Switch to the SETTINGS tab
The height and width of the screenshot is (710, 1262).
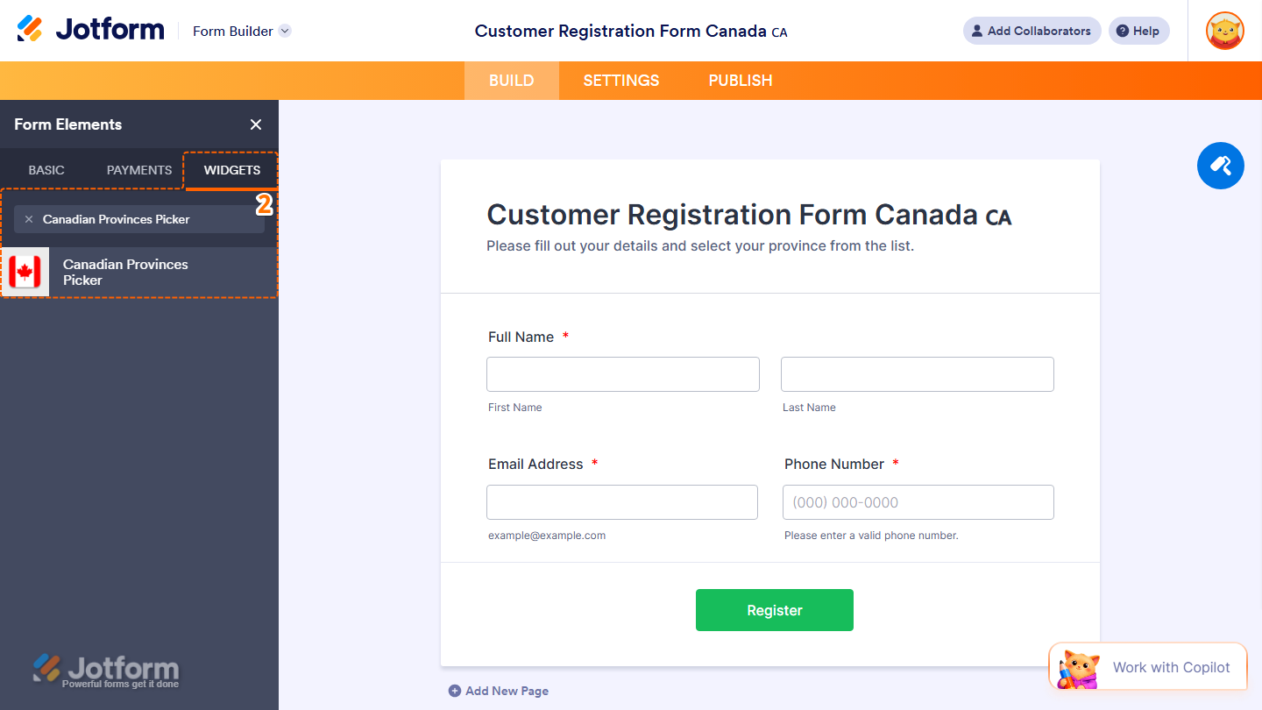[x=620, y=80]
